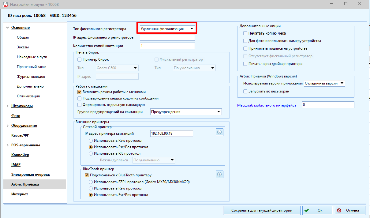Image resolution: width=370 pixels, height=218 pixels.
Task: Click the Отмена button with red icon
Action: pyautogui.click(x=350, y=210)
